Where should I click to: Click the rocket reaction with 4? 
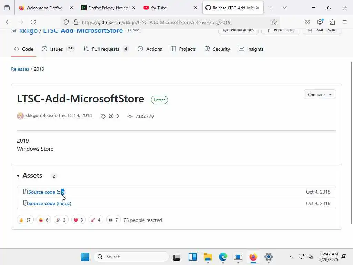click(x=96, y=220)
